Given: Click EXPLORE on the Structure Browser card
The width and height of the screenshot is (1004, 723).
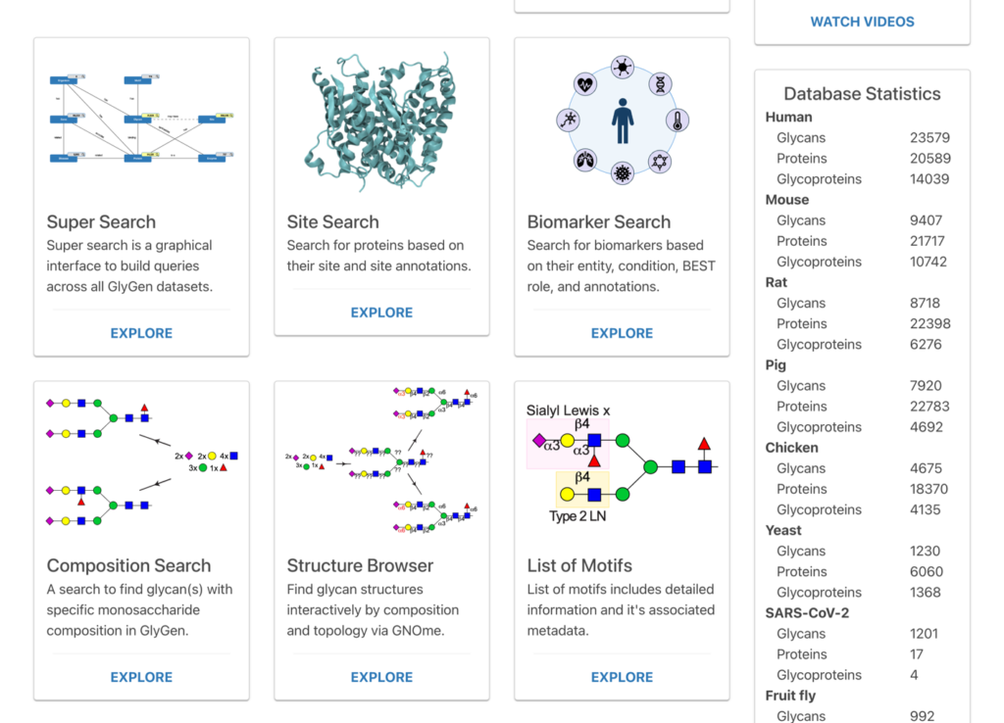Looking at the screenshot, I should [381, 677].
